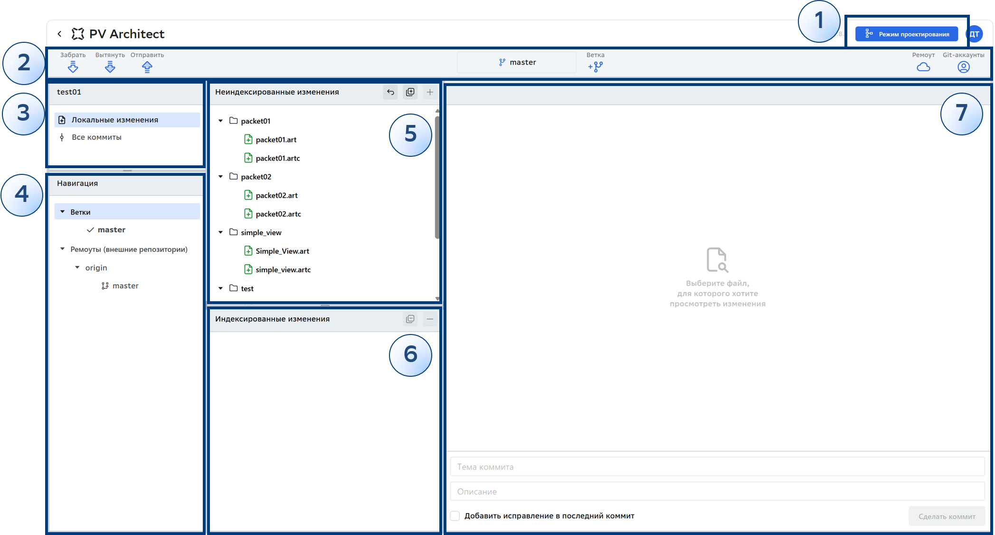Open Git-аккаунты account icon

(x=964, y=67)
